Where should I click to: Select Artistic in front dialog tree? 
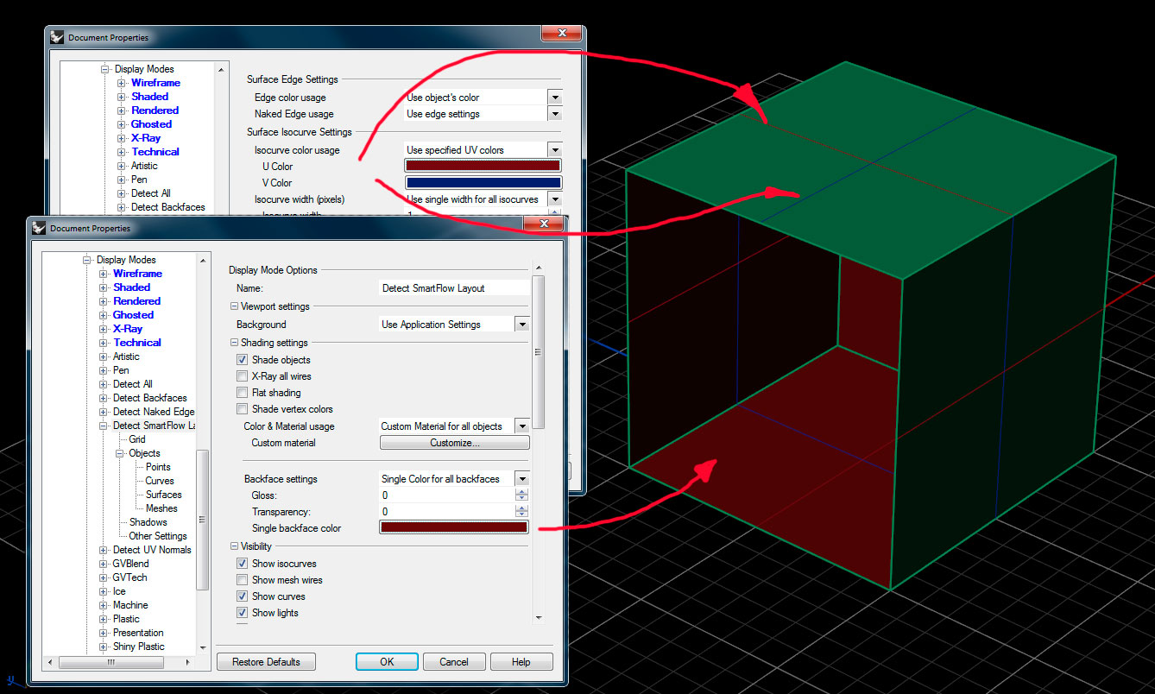[126, 356]
